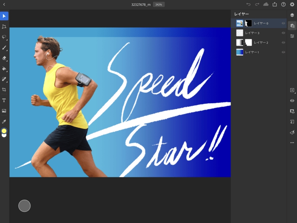Open the yellow foreground color swatch
The width and height of the screenshot is (297, 223).
point(4,131)
